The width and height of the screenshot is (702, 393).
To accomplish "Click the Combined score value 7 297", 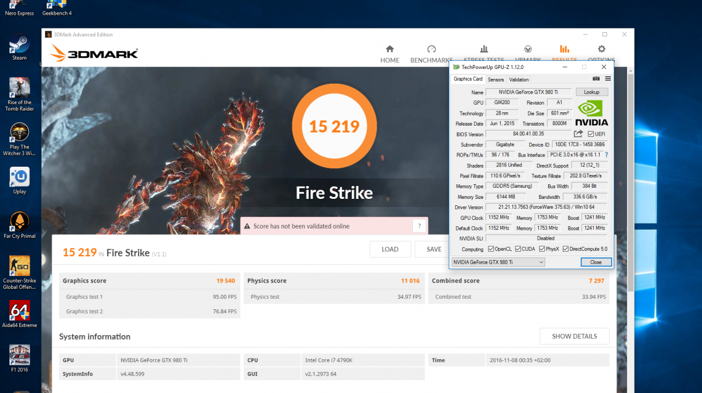I will (597, 281).
